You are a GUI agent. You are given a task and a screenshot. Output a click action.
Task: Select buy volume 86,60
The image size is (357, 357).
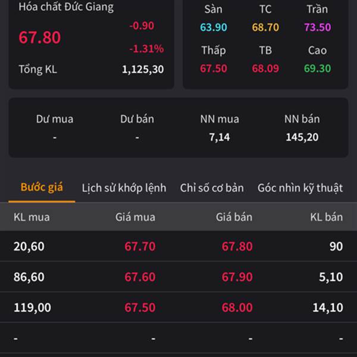(29, 277)
